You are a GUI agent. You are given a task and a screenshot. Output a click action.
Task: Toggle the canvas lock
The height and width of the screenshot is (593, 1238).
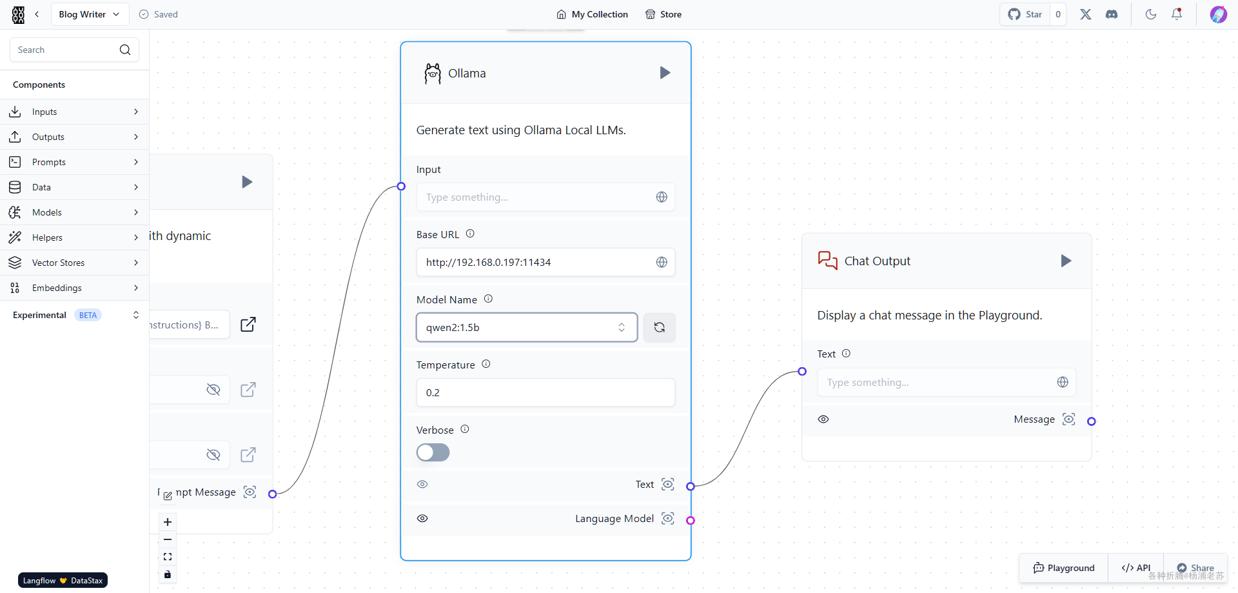[x=168, y=574]
